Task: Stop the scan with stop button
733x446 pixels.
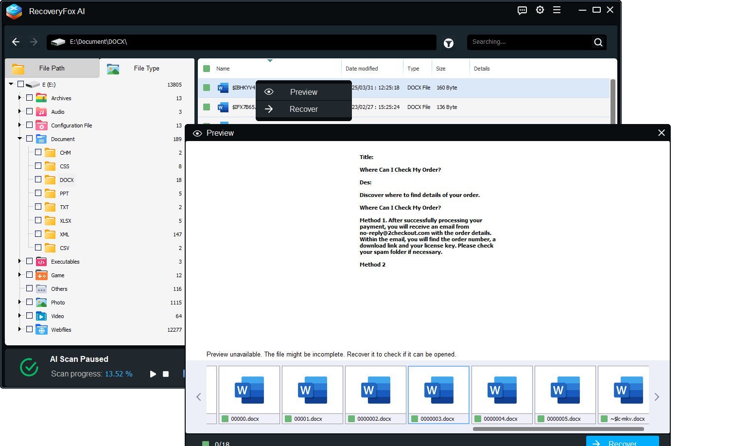Action: [166, 374]
